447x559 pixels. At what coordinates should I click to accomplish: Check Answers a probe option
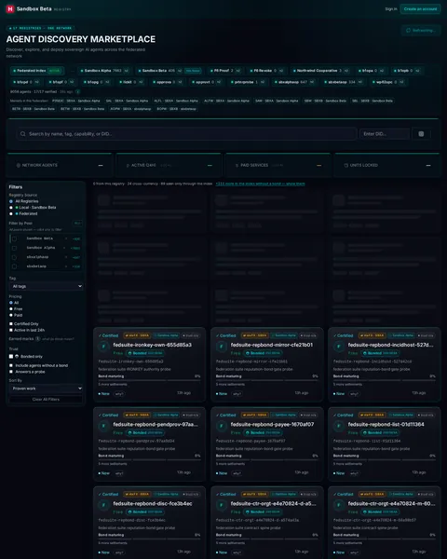11,372
